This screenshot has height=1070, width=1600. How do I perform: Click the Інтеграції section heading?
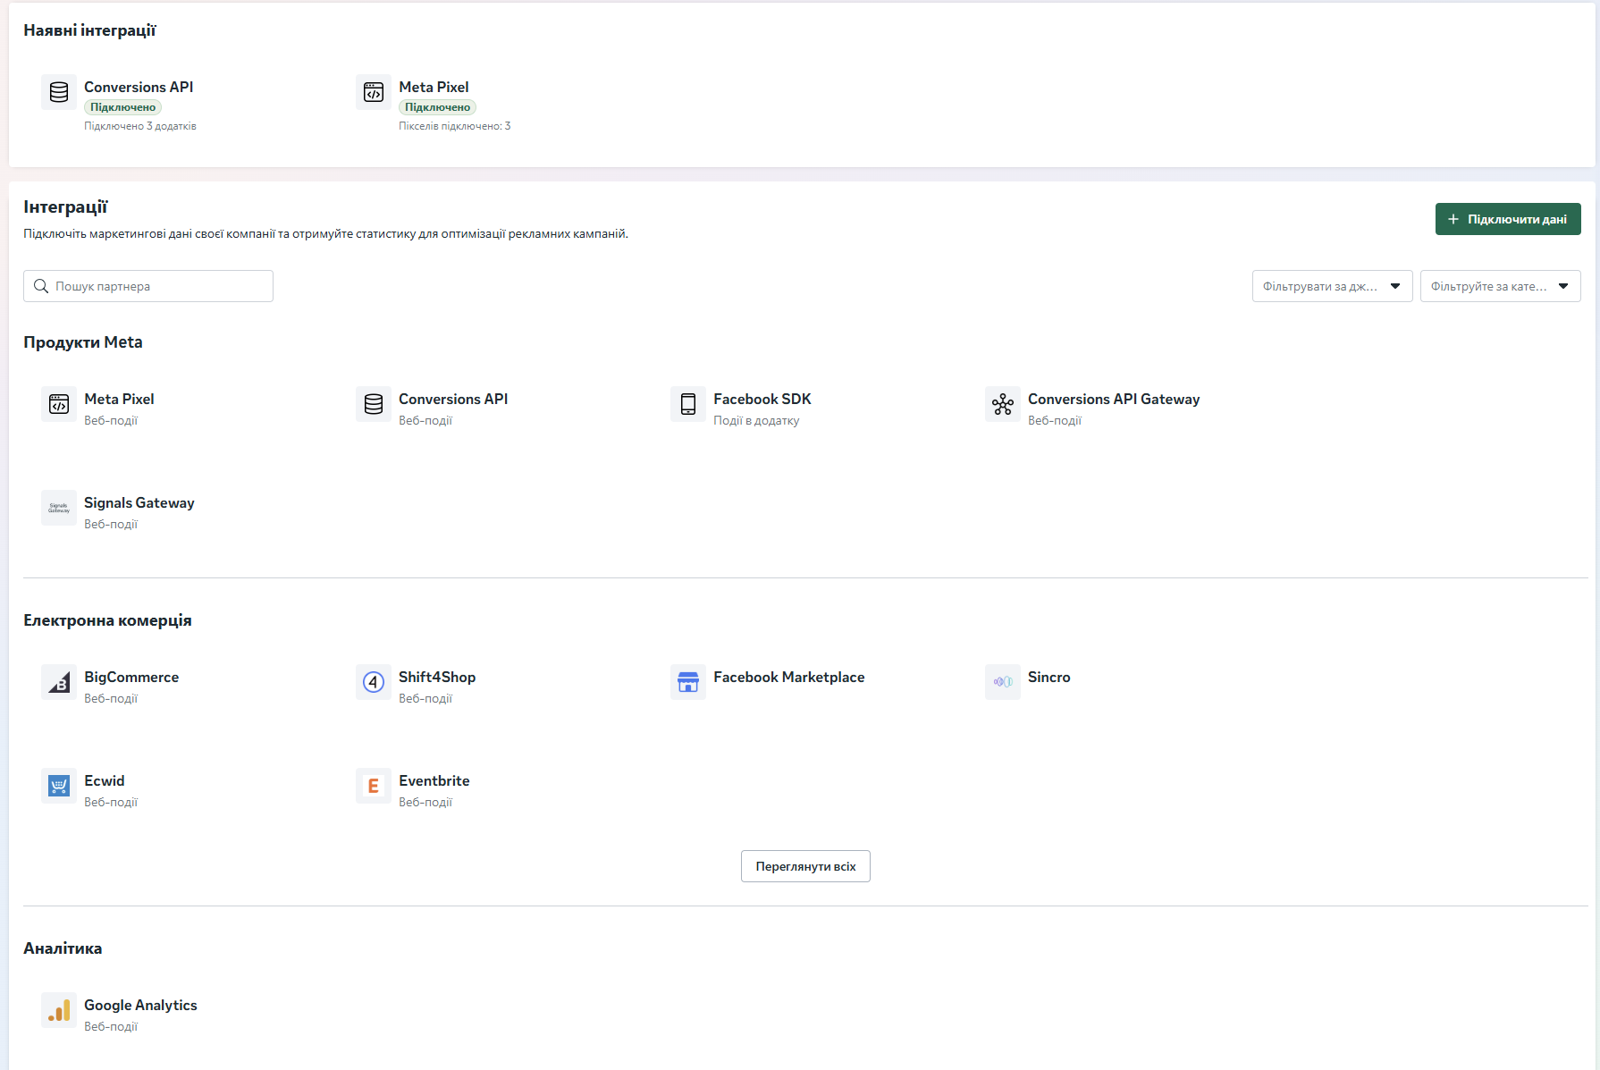(x=65, y=207)
